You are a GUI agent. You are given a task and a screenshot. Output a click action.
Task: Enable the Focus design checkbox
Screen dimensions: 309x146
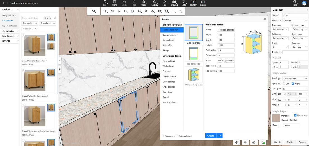[177, 136]
